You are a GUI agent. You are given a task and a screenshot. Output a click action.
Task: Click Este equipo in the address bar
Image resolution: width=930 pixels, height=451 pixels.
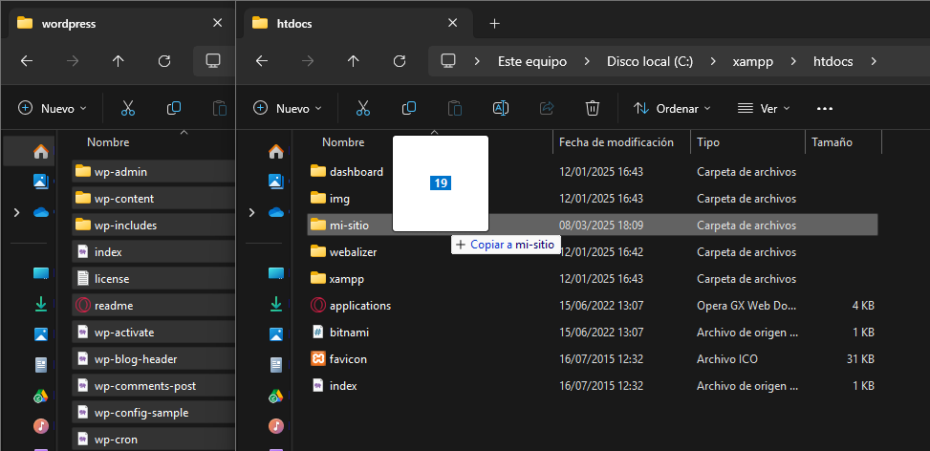click(x=532, y=62)
